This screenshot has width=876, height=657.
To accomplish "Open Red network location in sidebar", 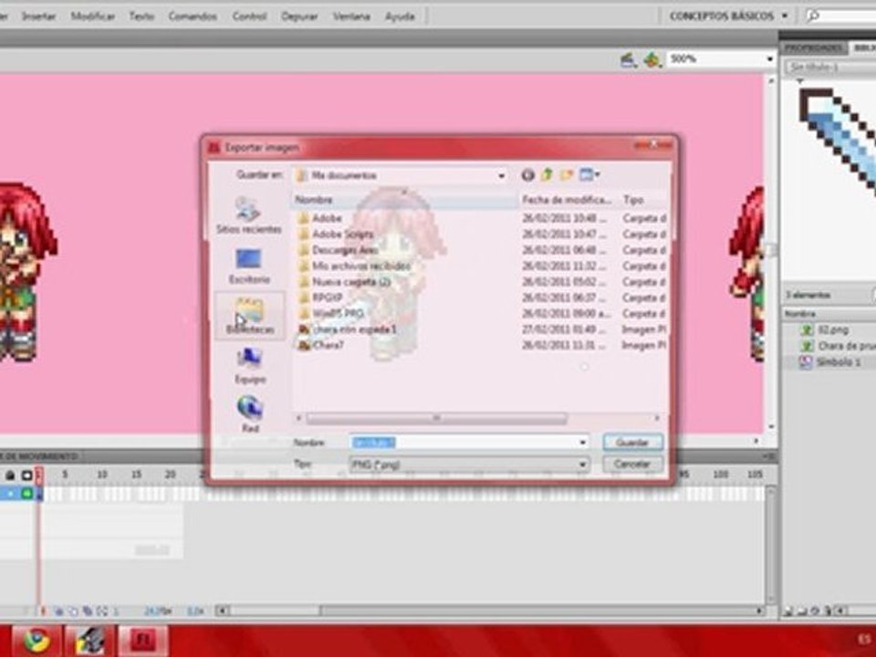I will tap(249, 413).
